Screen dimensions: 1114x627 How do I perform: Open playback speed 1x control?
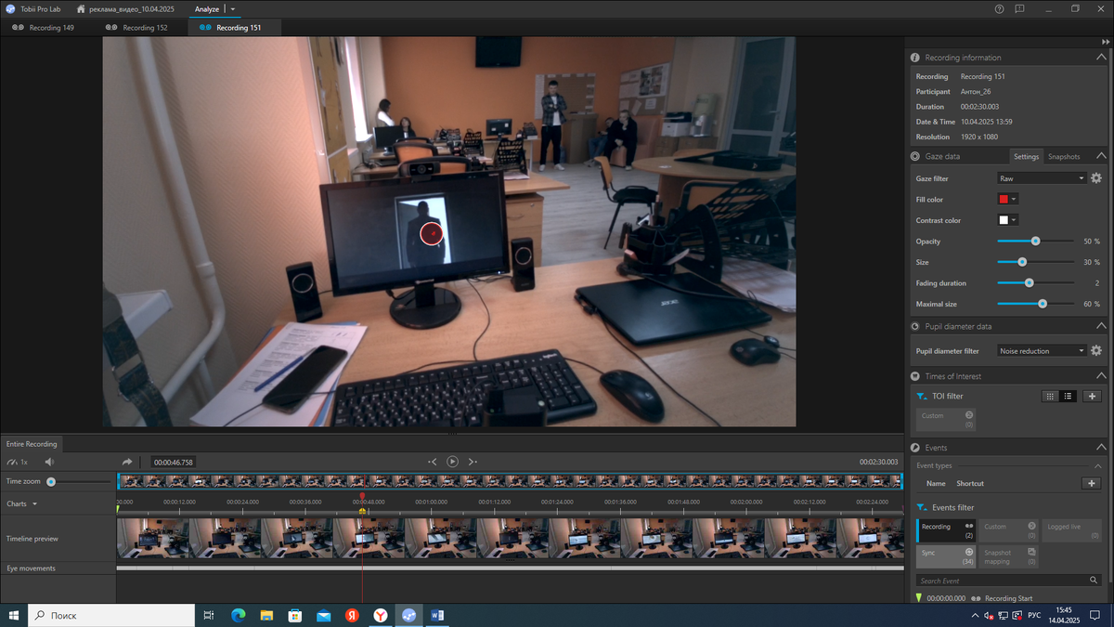click(x=17, y=462)
